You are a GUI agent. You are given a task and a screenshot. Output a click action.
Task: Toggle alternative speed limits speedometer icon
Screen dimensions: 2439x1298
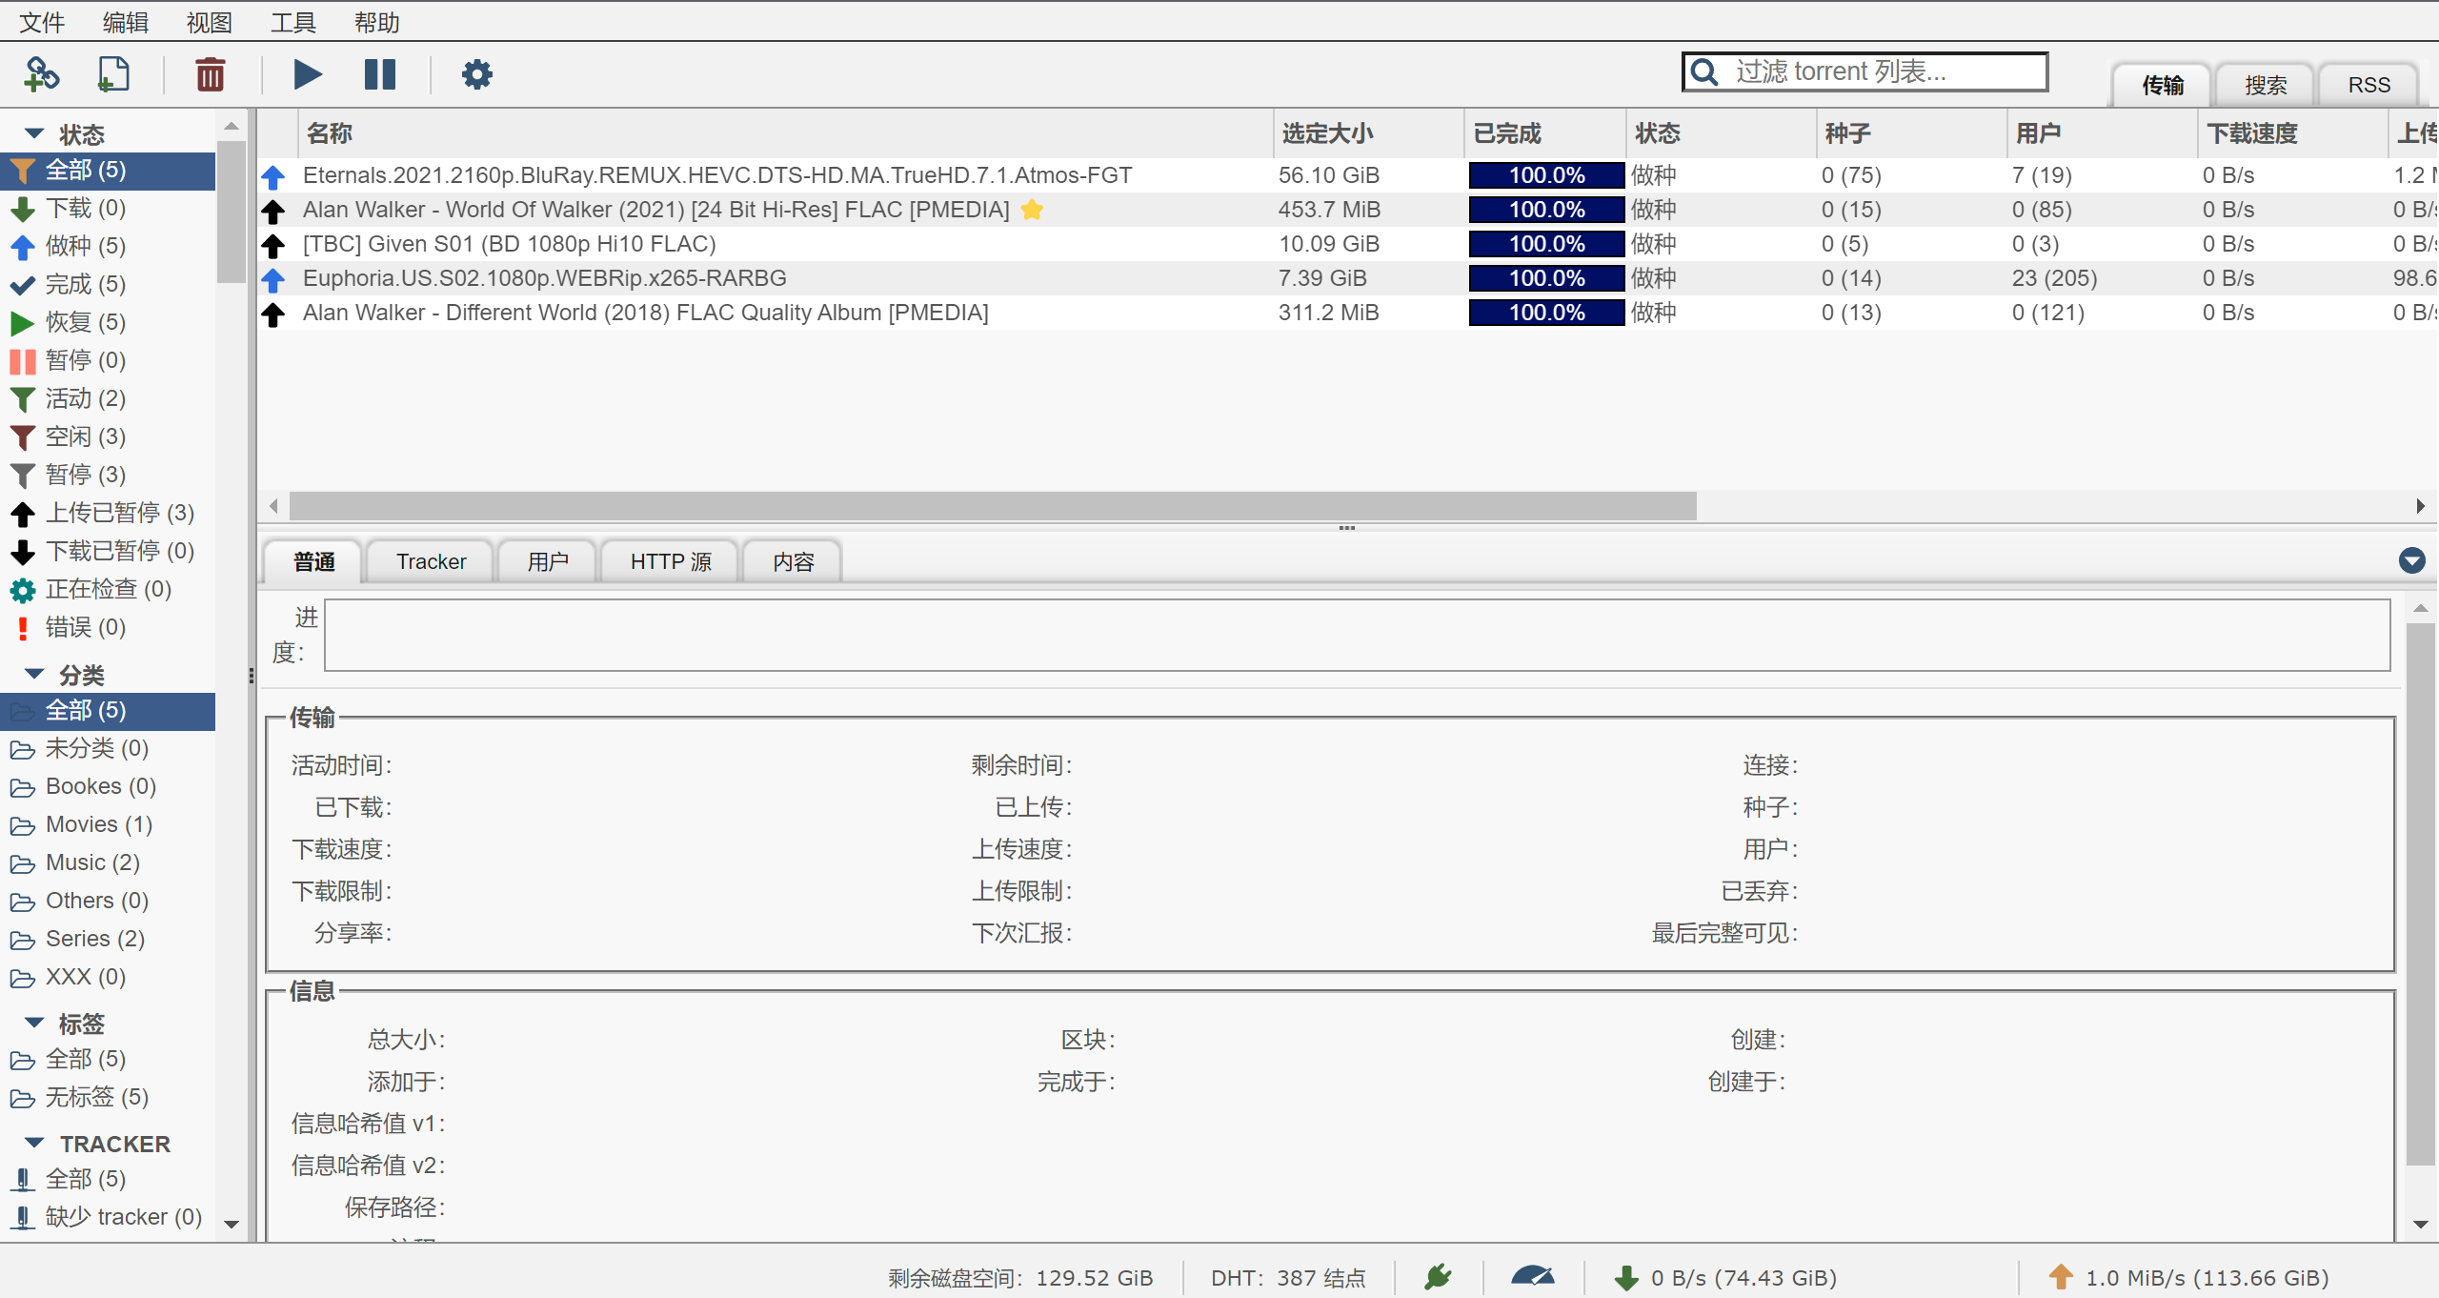pyautogui.click(x=1532, y=1276)
